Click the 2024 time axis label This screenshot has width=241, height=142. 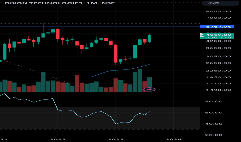174,139
